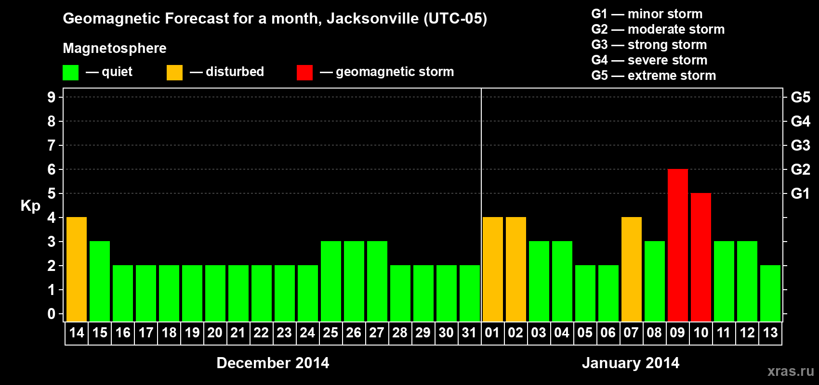Select the red bar for January 09

pos(678,245)
